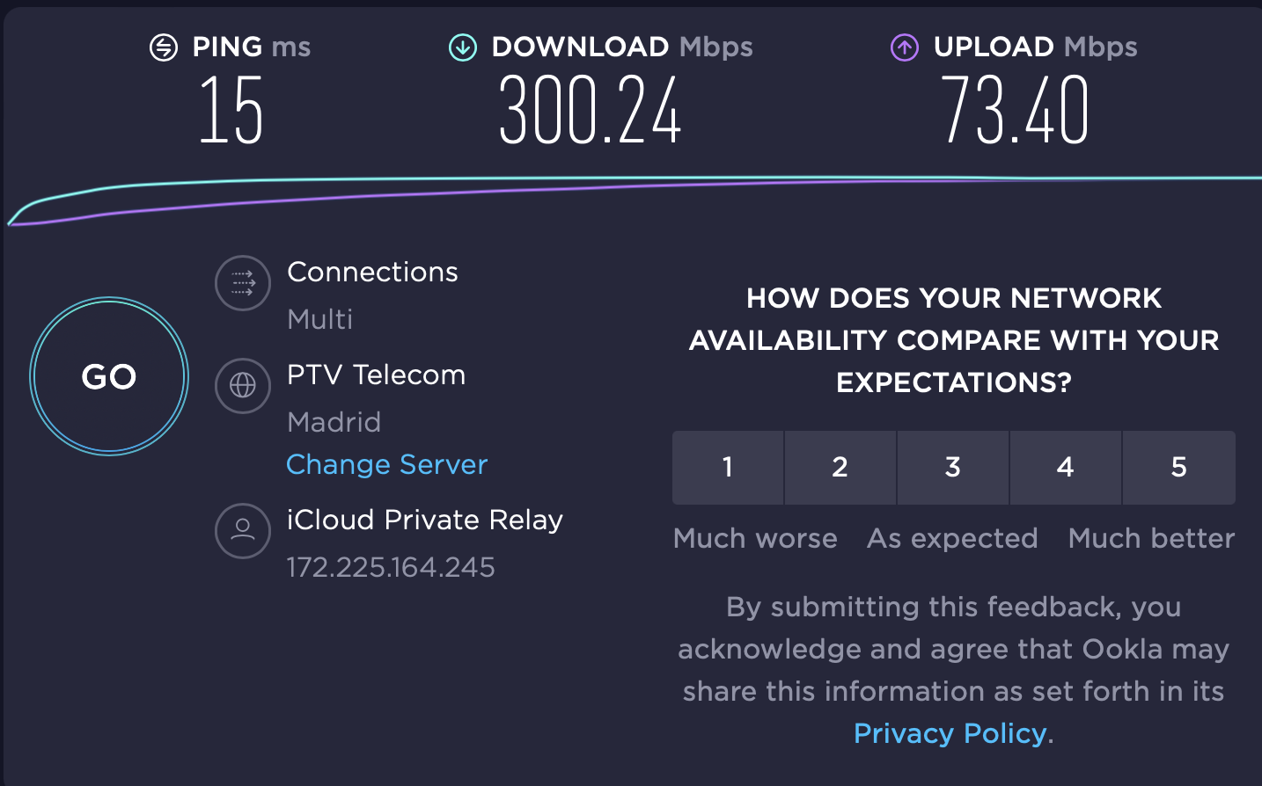
Task: Click the 300.24 download result
Action: point(591,111)
